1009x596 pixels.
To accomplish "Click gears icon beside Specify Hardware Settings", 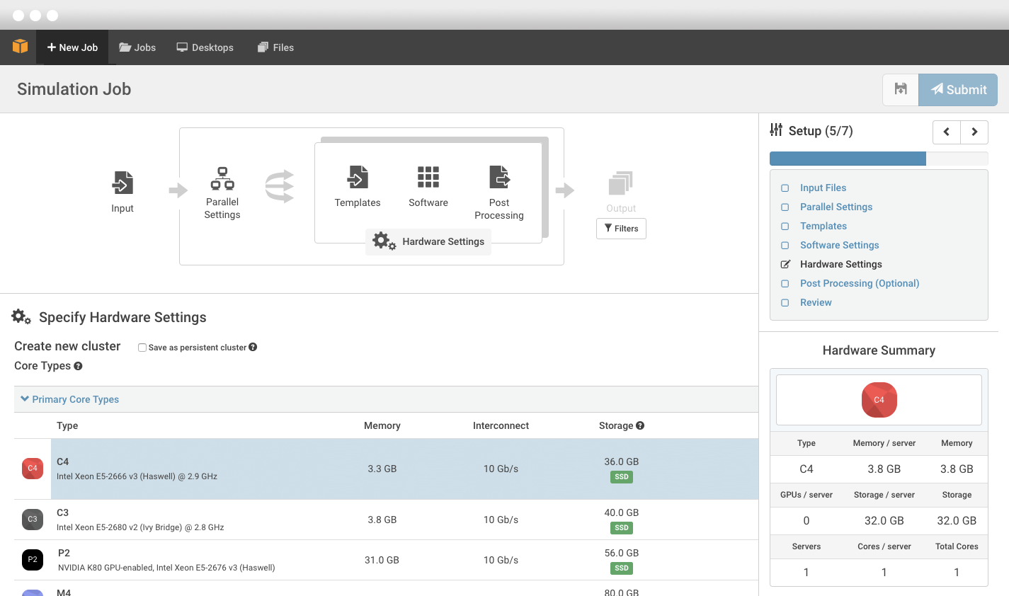I will tap(21, 317).
